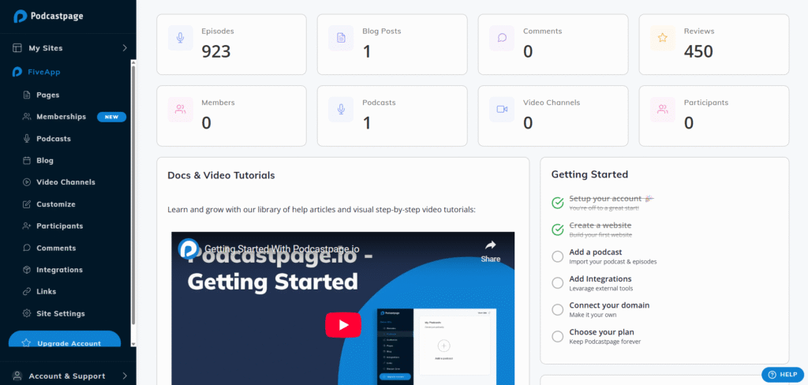The image size is (808, 385).
Task: Click the Add a podcast step link
Action: [595, 252]
